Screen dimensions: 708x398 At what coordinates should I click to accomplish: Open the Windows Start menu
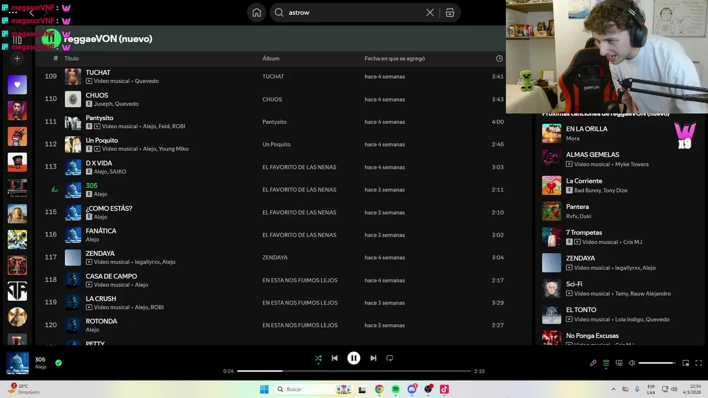coord(264,389)
